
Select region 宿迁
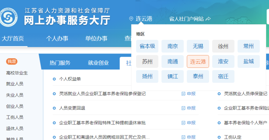[x=223, y=76]
